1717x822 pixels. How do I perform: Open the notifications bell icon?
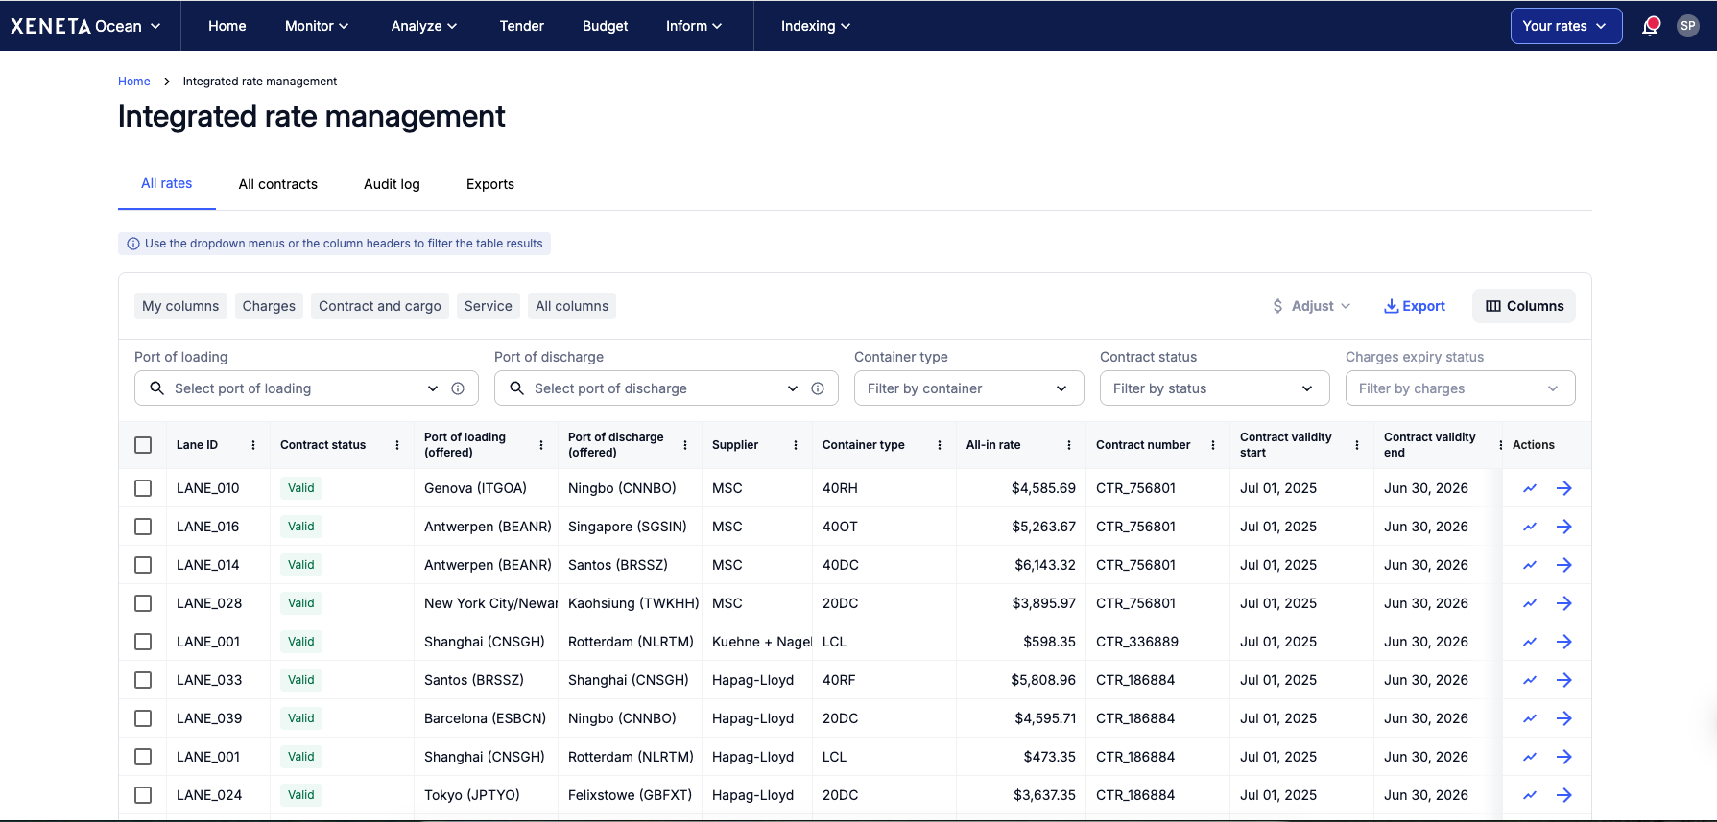click(1650, 27)
